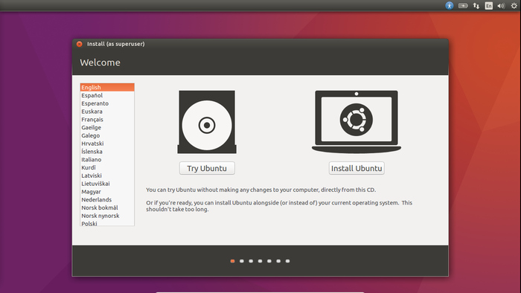The image size is (521, 293).
Task: Select Français in the language list
Action: pos(107,120)
